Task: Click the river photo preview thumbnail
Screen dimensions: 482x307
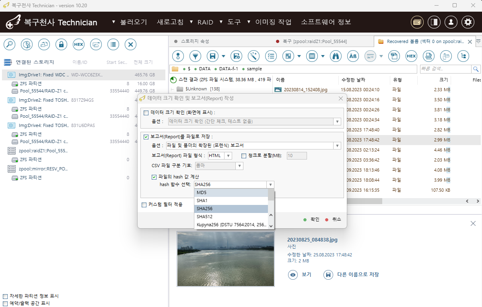Action: pos(226,259)
